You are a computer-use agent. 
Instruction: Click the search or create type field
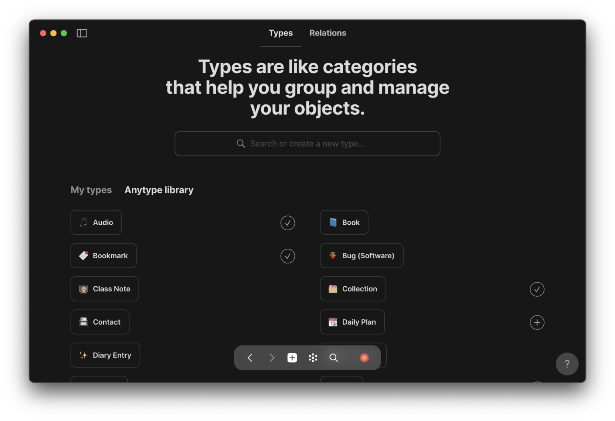coord(307,143)
